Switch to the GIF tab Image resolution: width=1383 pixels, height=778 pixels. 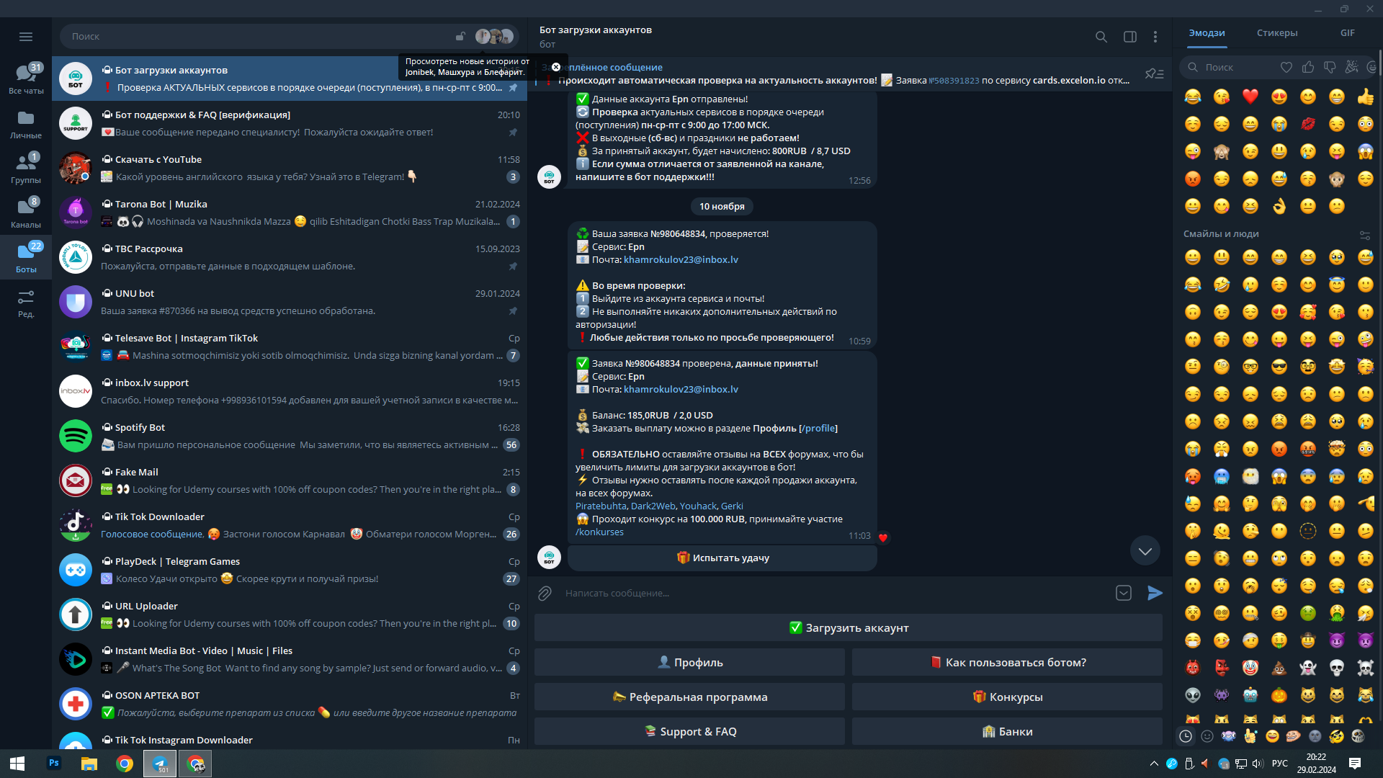(x=1347, y=33)
